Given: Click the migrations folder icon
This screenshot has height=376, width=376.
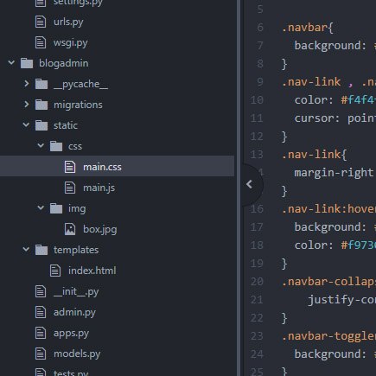Looking at the screenshot, I should tap(41, 105).
